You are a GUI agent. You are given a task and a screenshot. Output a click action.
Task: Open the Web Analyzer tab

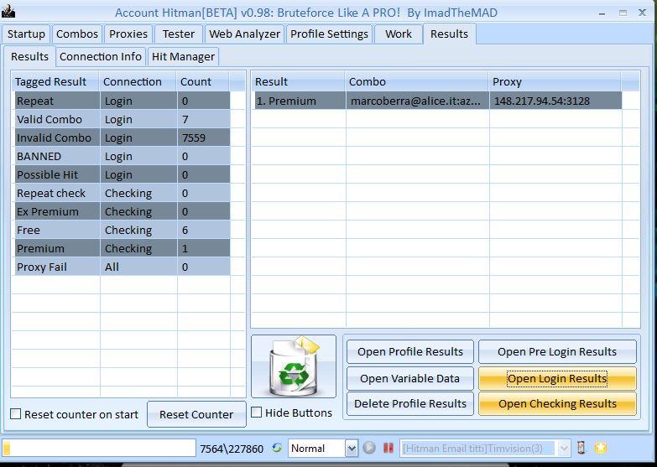pyautogui.click(x=244, y=34)
